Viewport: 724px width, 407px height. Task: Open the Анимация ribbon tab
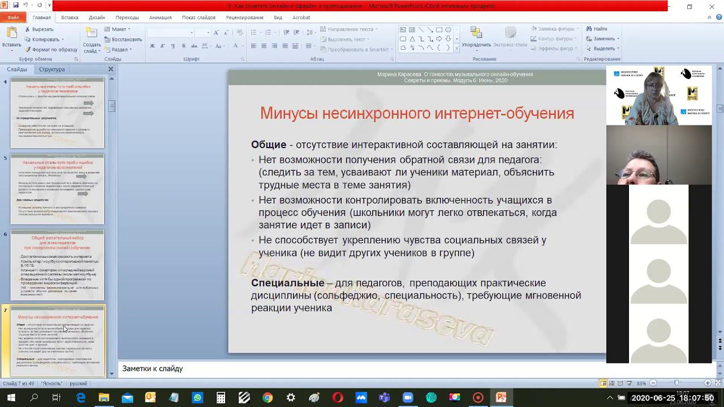coord(160,18)
